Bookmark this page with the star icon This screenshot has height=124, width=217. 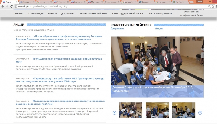pos(213,6)
